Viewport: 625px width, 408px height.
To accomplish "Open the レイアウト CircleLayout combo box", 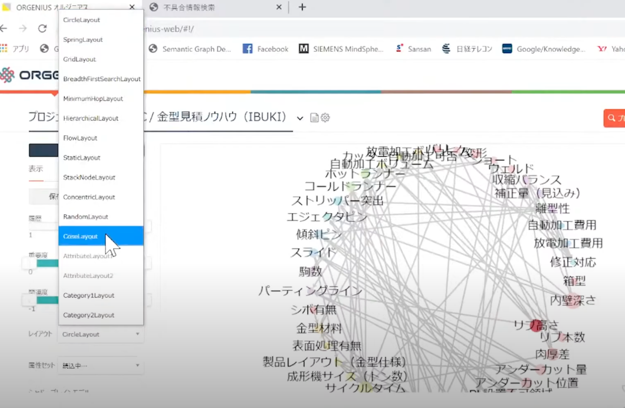I will point(101,334).
